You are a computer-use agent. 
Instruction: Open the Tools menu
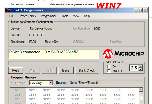[x=65, y=16]
